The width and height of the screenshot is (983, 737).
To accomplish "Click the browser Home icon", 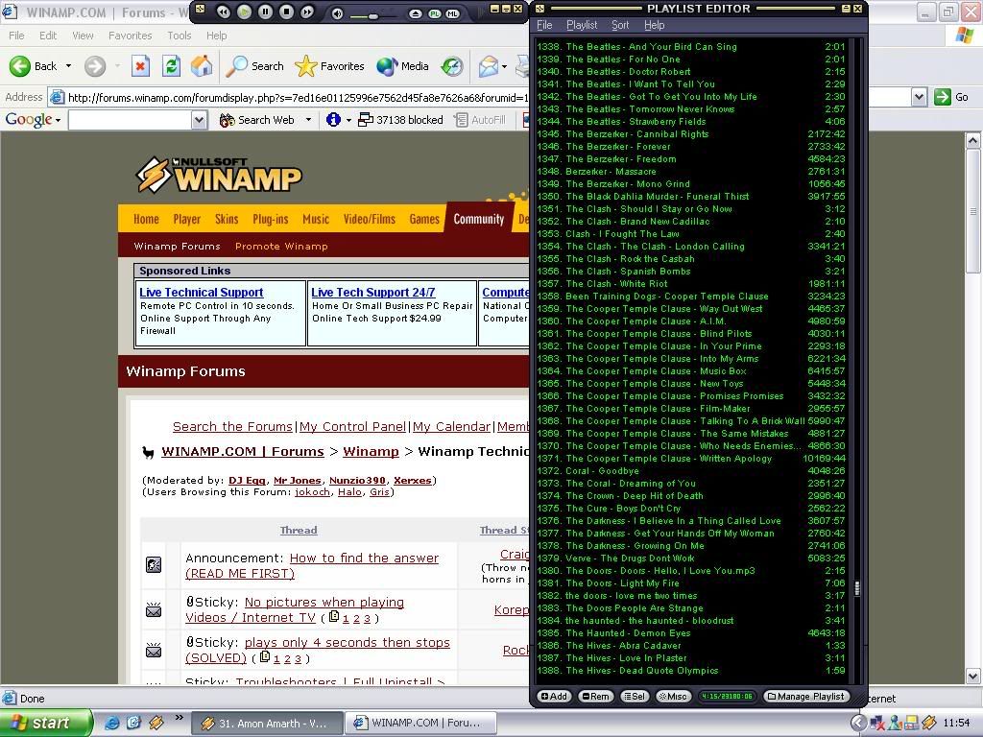I will 202,66.
